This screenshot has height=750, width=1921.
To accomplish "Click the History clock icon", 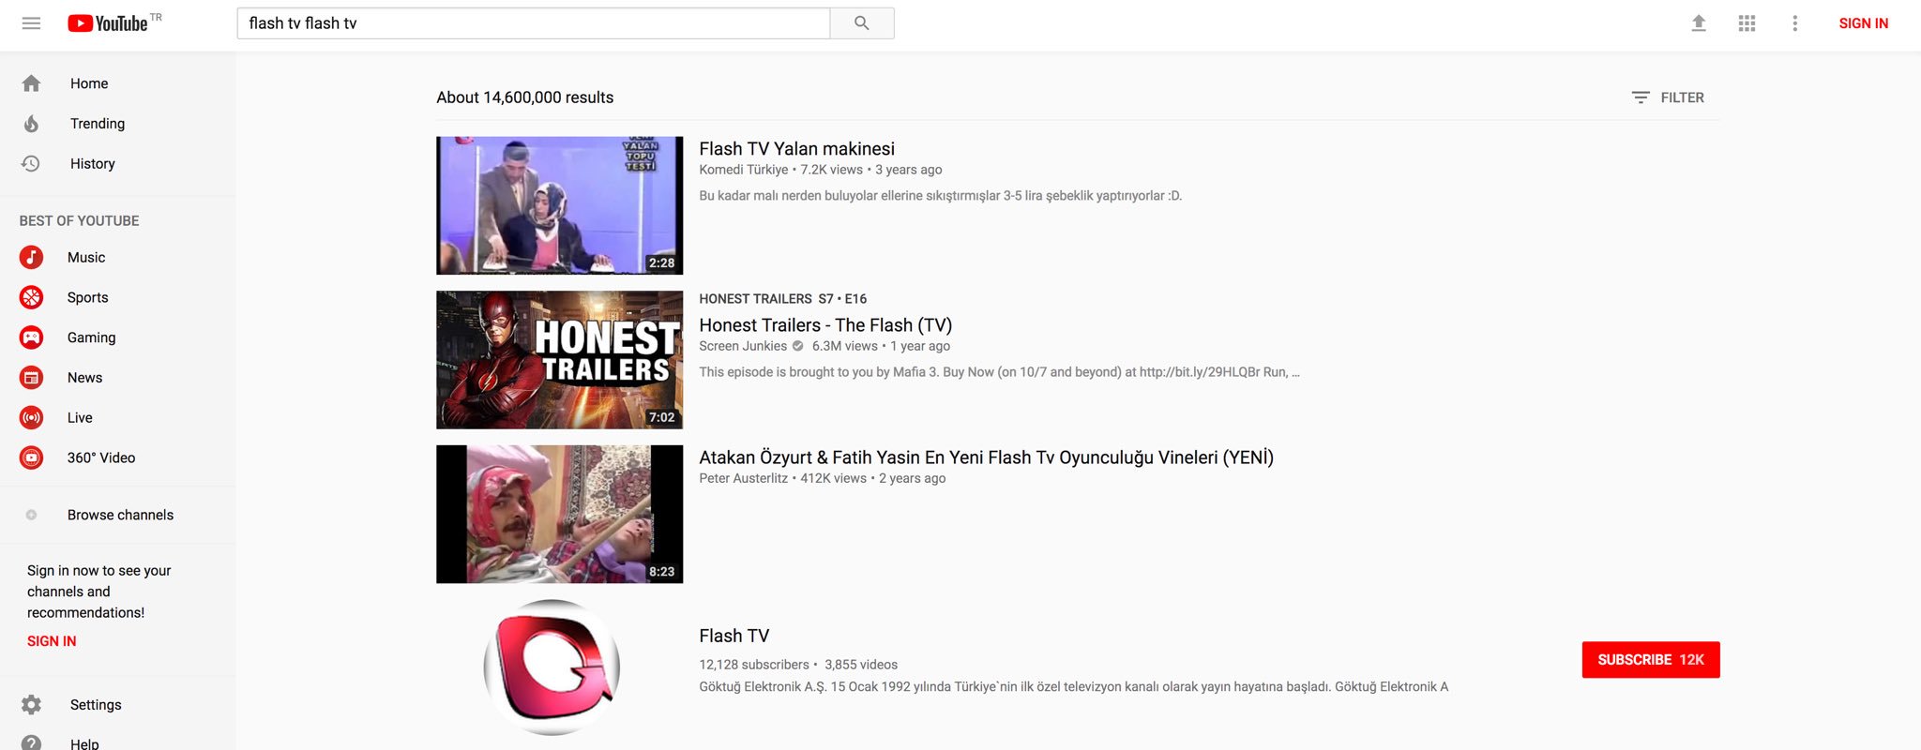I will coord(31,164).
